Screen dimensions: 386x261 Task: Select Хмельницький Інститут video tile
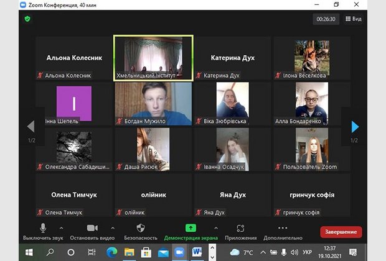click(153, 58)
